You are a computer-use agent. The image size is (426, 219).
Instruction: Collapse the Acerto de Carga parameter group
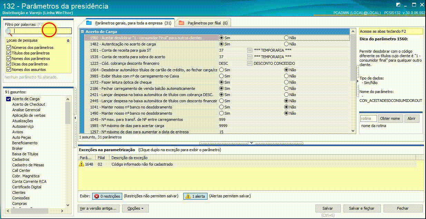83,32
